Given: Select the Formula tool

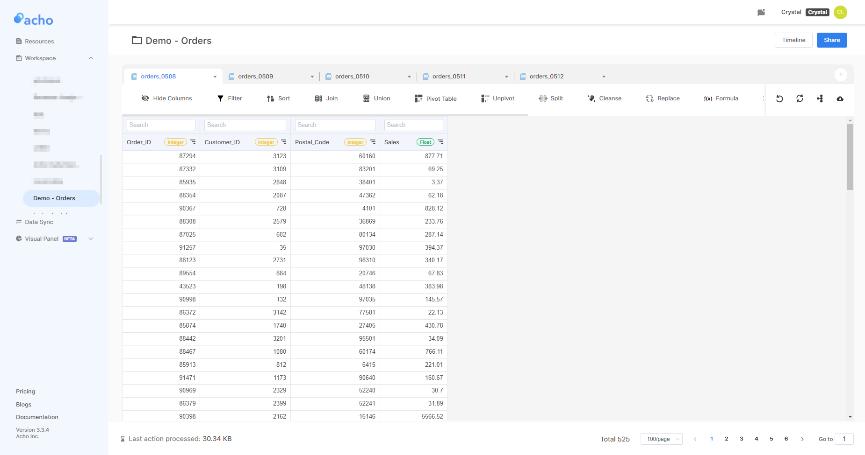Looking at the screenshot, I should point(720,98).
